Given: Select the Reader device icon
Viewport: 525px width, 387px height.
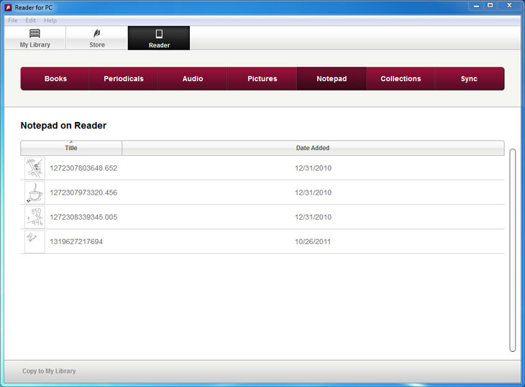Looking at the screenshot, I should [x=159, y=34].
